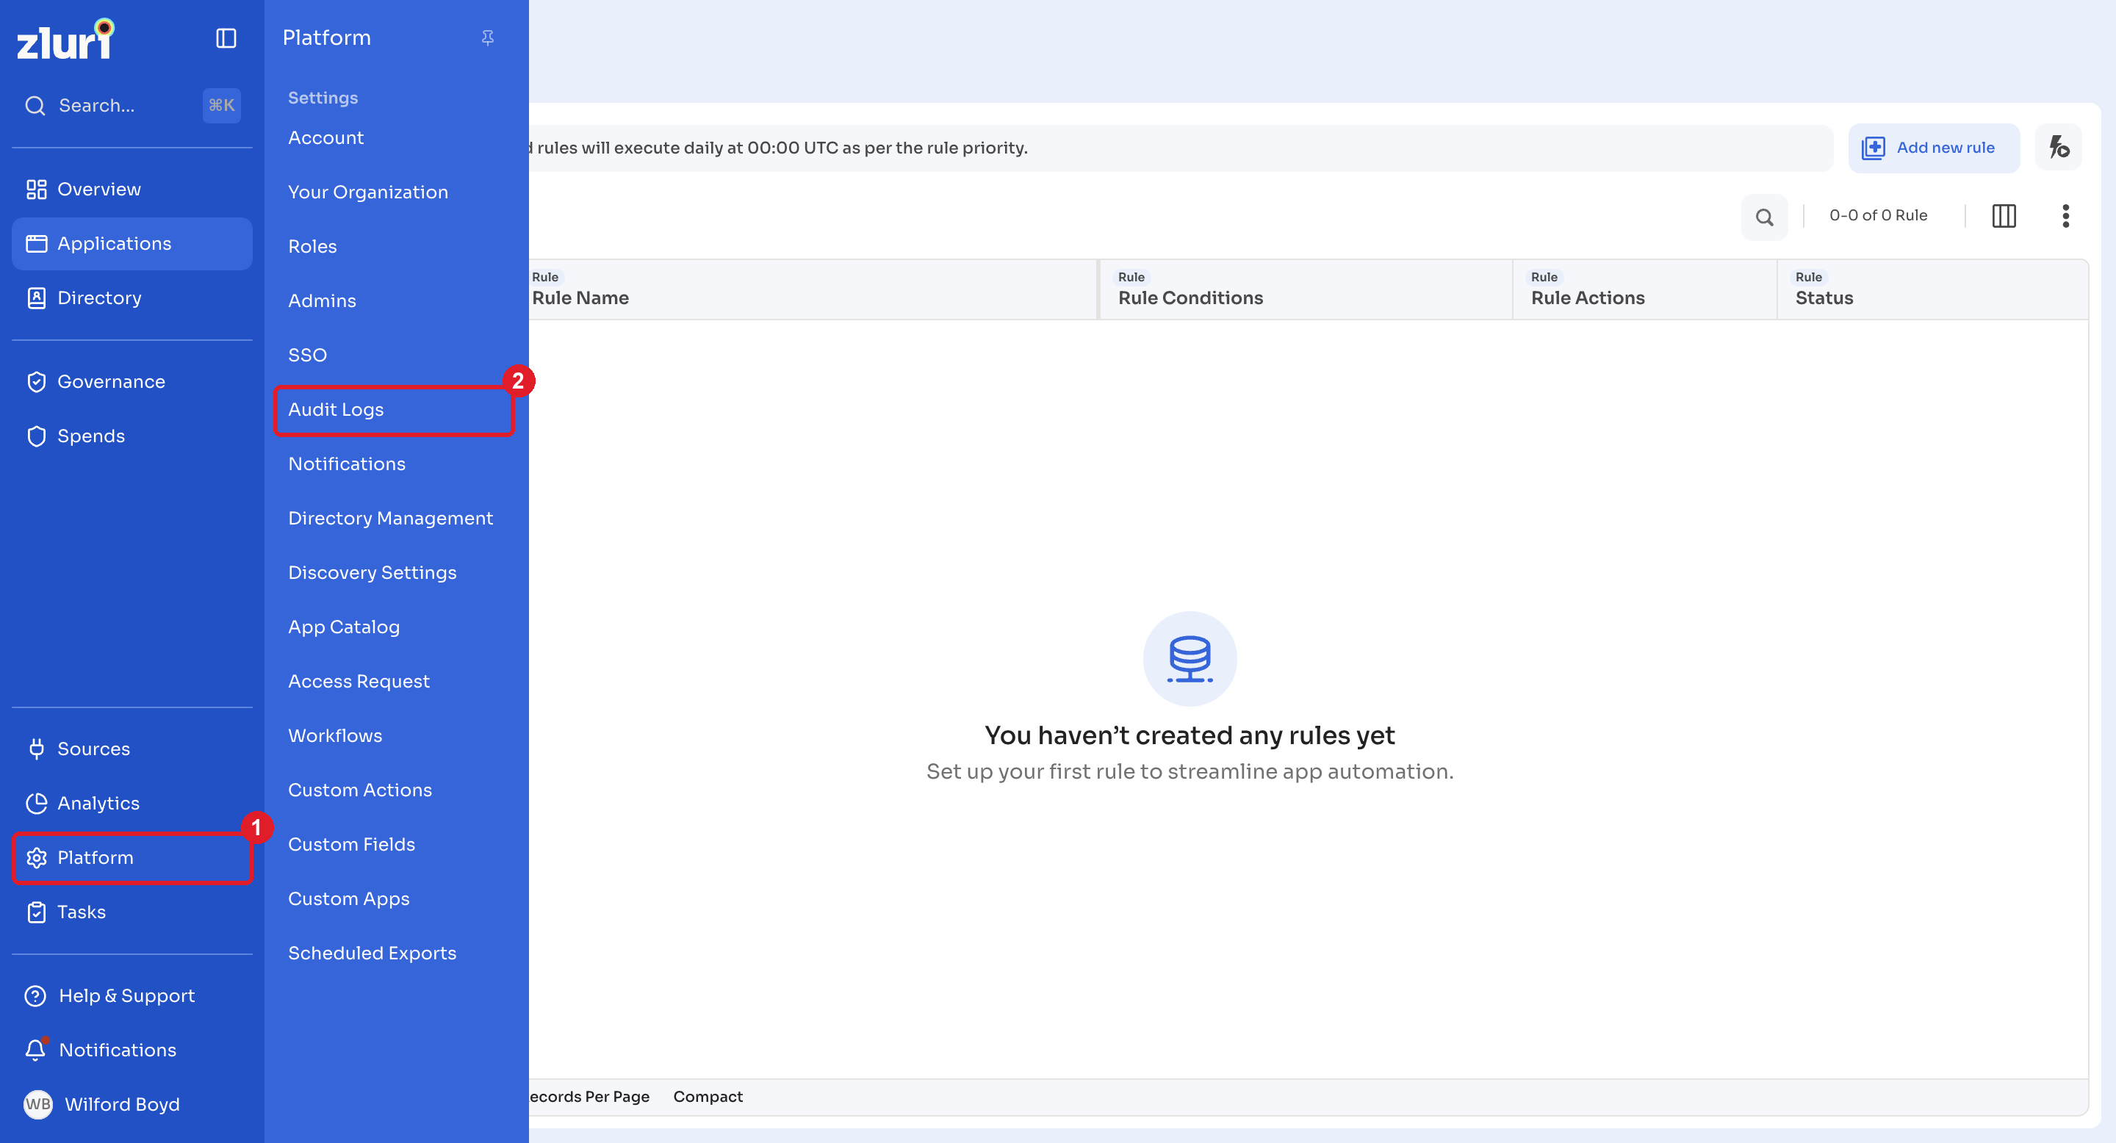The height and width of the screenshot is (1143, 2116).
Task: Click Add new rule button
Action: (1933, 148)
